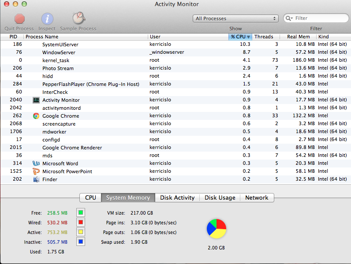Click the 73 threads value for kernel_task
Viewport: 351px width, 264px height.
tap(275, 60)
